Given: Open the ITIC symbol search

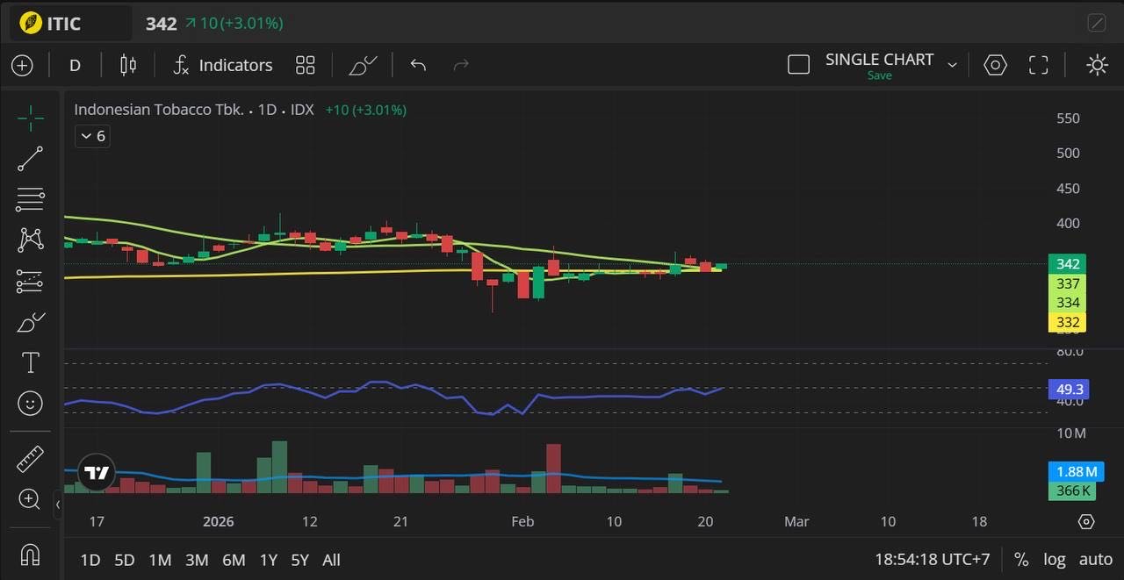Looking at the screenshot, I should click(69, 24).
